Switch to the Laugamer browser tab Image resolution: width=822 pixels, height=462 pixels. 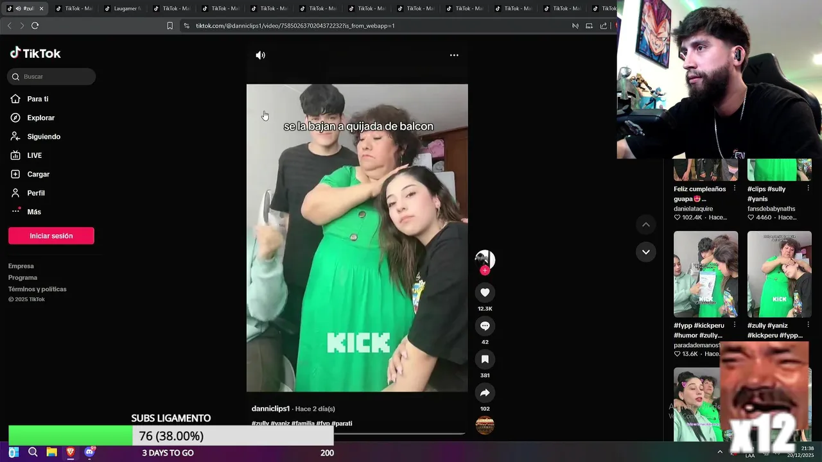[x=122, y=8]
